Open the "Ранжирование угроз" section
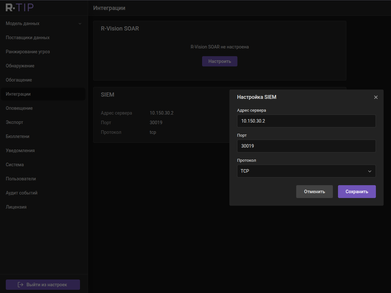The image size is (391, 293). (27, 51)
